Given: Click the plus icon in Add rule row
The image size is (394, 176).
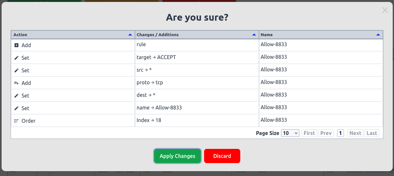Looking at the screenshot, I should (x=16, y=46).
